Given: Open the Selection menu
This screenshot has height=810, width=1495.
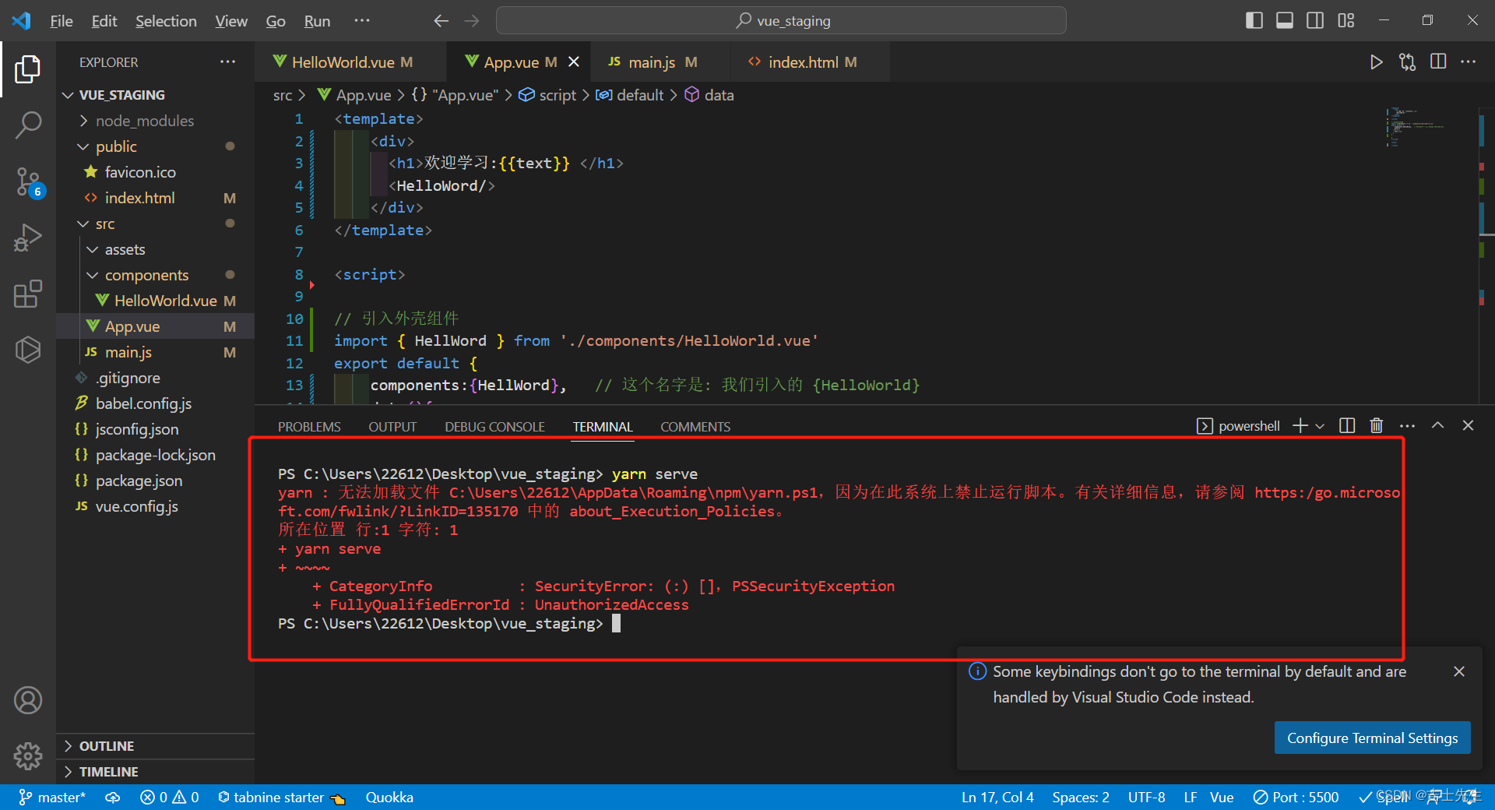Looking at the screenshot, I should click(x=166, y=21).
